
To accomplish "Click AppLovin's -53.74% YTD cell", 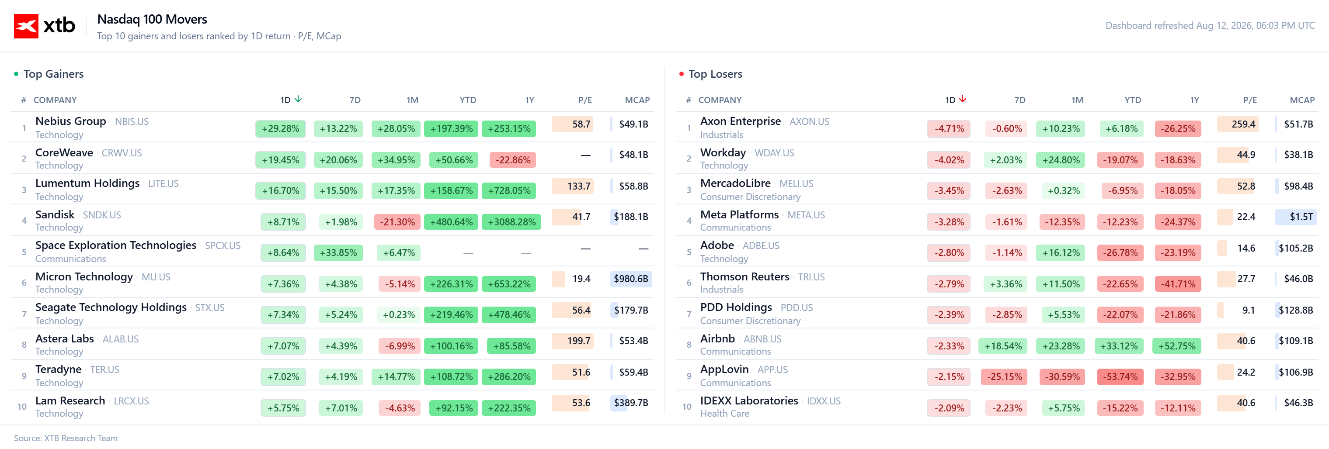I will [1120, 377].
